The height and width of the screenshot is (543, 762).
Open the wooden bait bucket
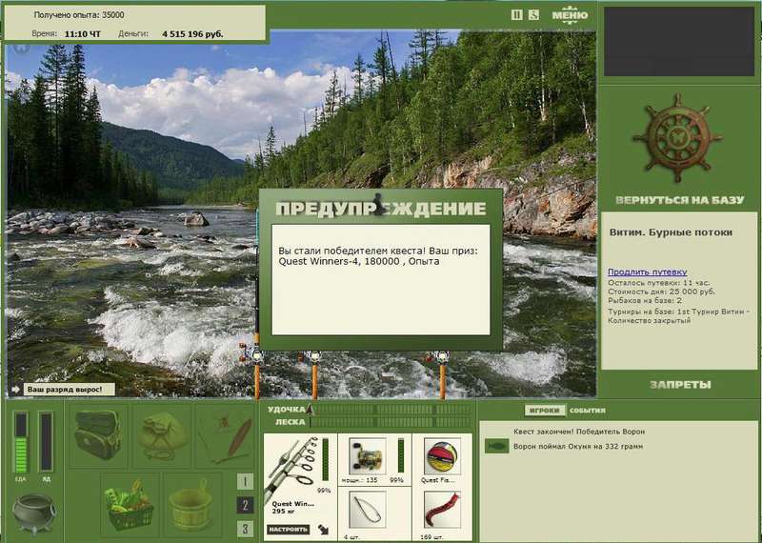tap(191, 504)
